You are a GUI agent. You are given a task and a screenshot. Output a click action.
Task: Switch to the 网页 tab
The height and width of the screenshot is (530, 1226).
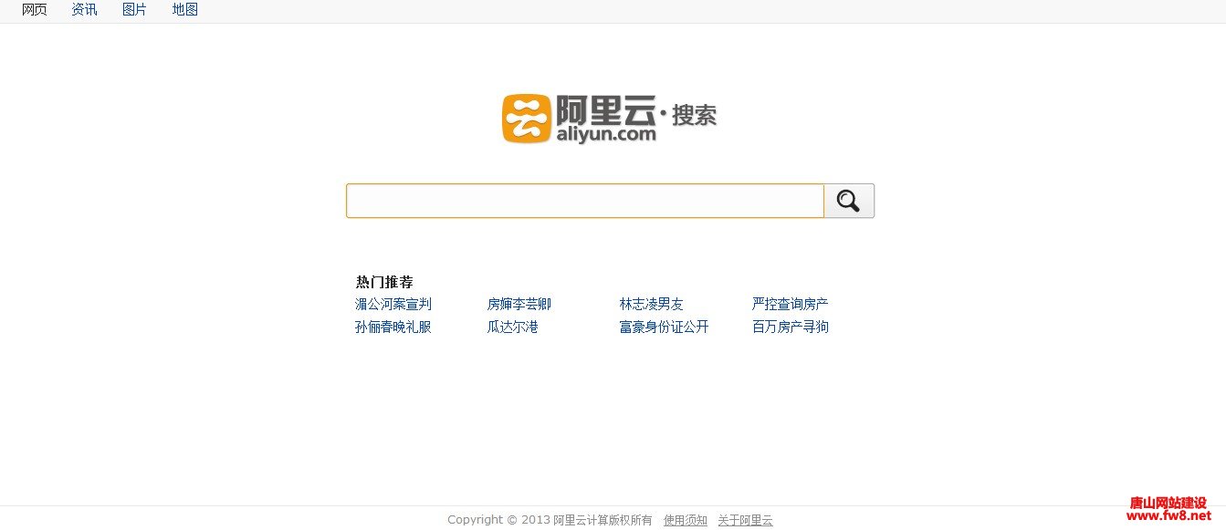(35, 10)
